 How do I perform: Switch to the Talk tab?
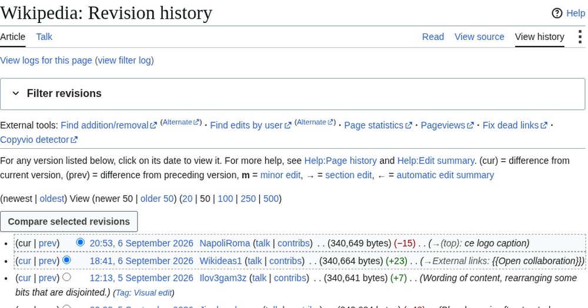pyautogui.click(x=44, y=36)
